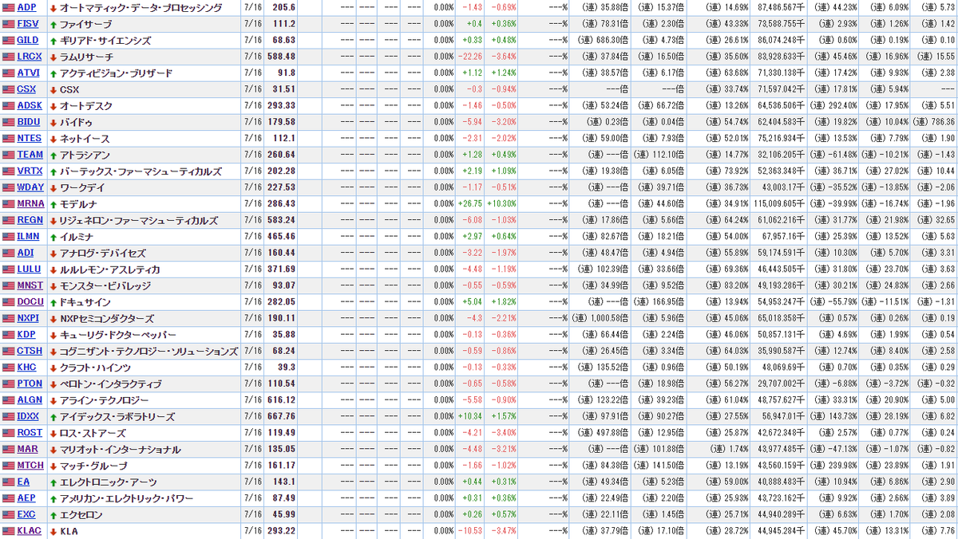958x539 pixels.
Task: Click the US flag icon in the MTCH row
Action: click(8, 465)
